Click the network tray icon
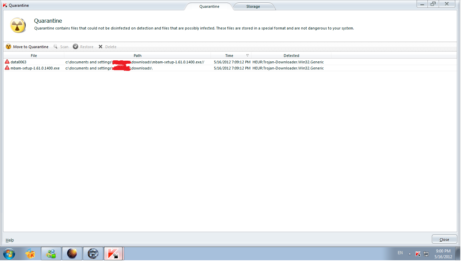 click(x=426, y=253)
